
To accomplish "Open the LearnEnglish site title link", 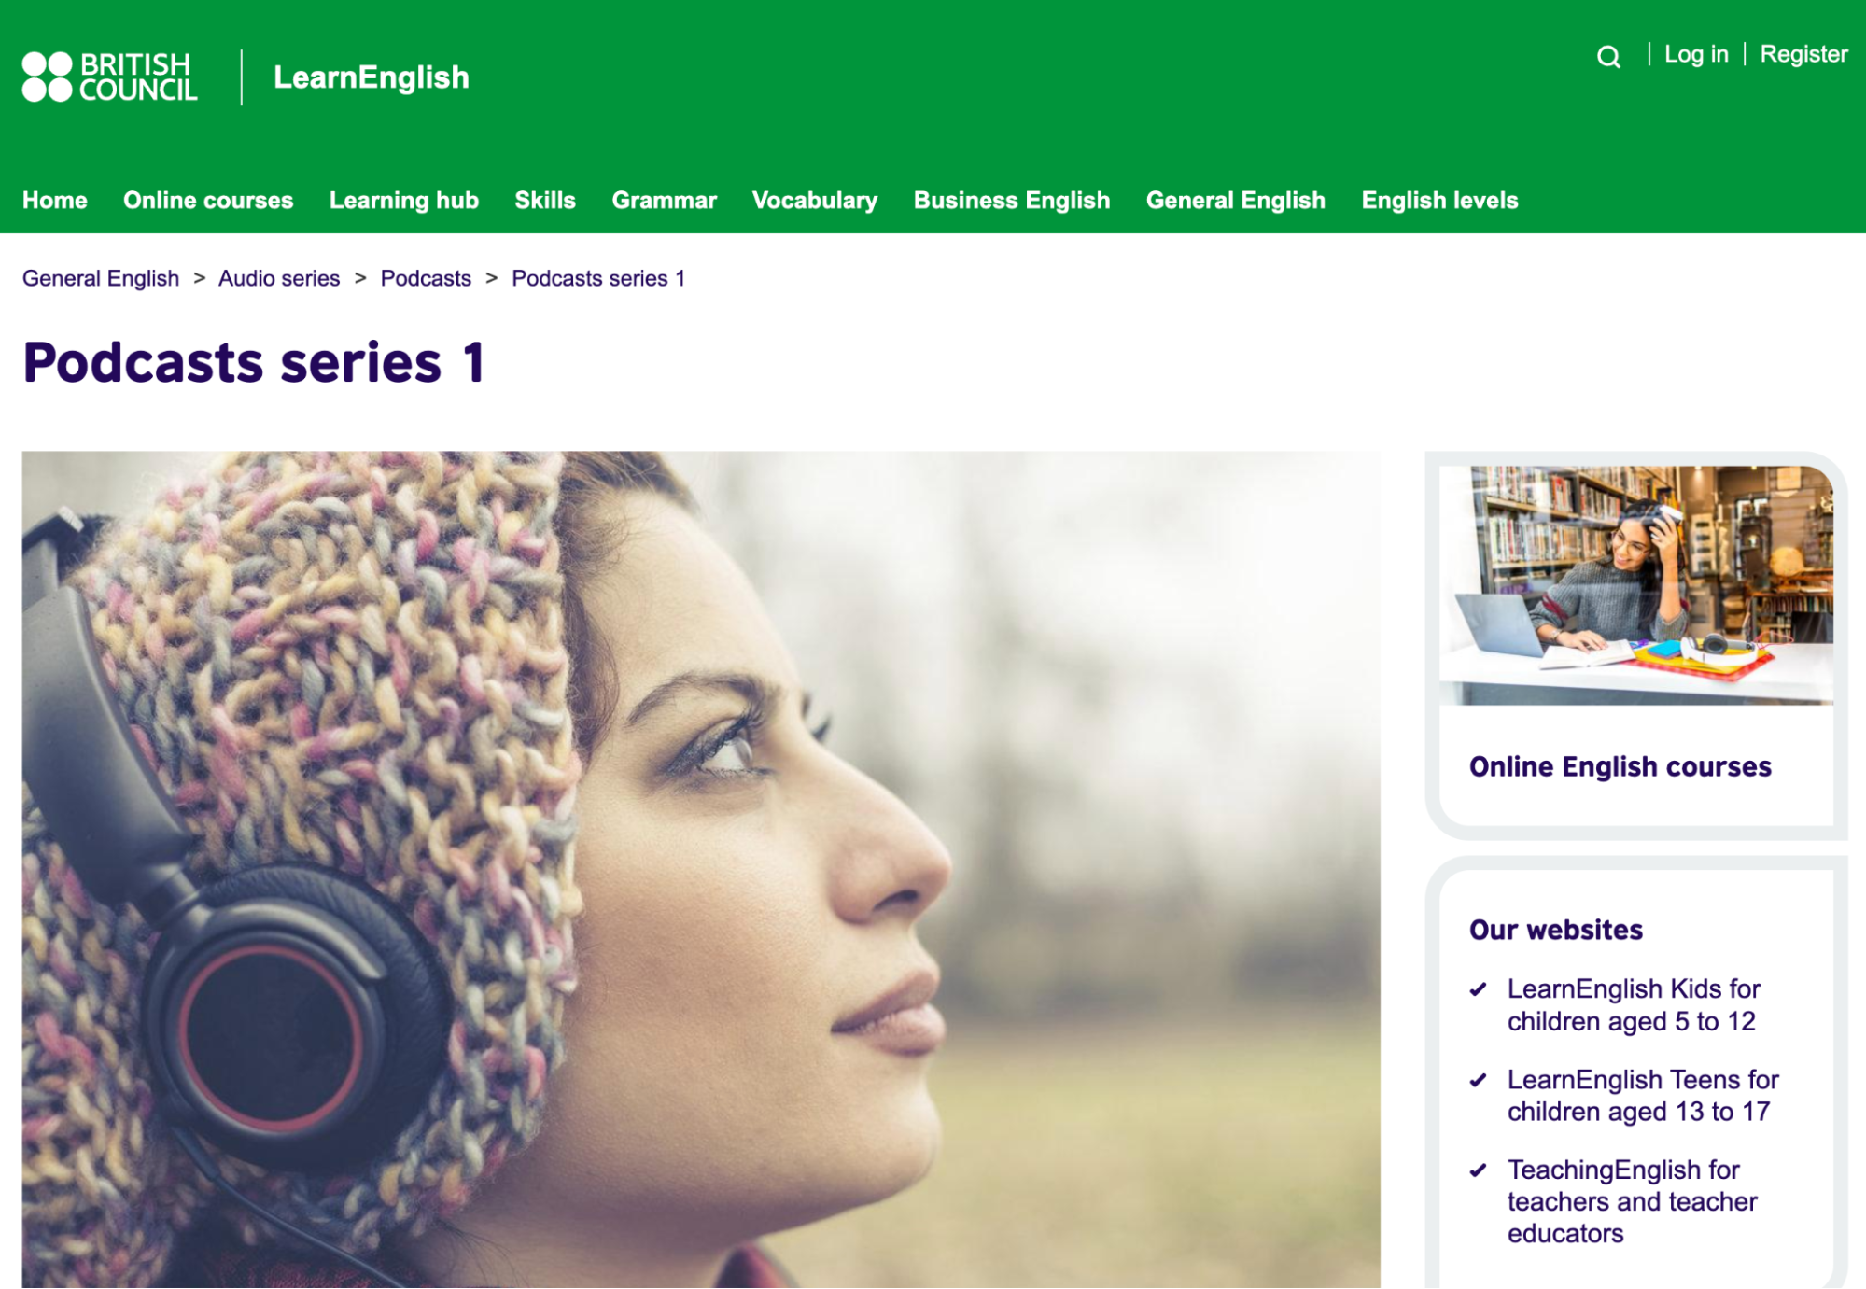I will point(371,77).
